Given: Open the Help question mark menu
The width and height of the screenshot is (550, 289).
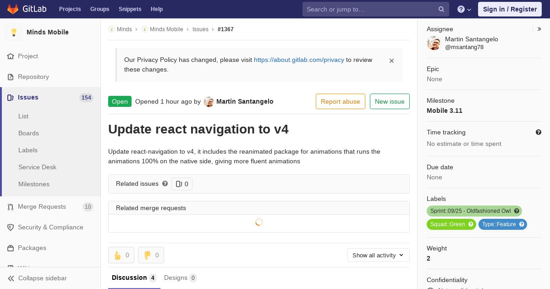Looking at the screenshot, I should [464, 9].
